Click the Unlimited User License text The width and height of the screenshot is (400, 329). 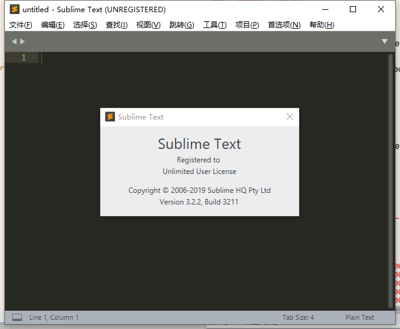199,172
